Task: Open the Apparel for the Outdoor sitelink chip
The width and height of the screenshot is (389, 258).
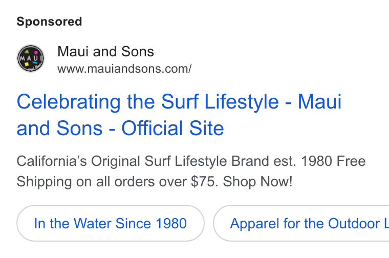Action: [301, 223]
